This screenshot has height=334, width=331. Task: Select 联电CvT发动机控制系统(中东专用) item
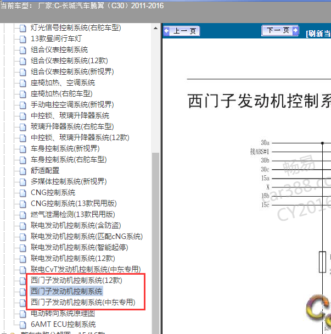86,270
